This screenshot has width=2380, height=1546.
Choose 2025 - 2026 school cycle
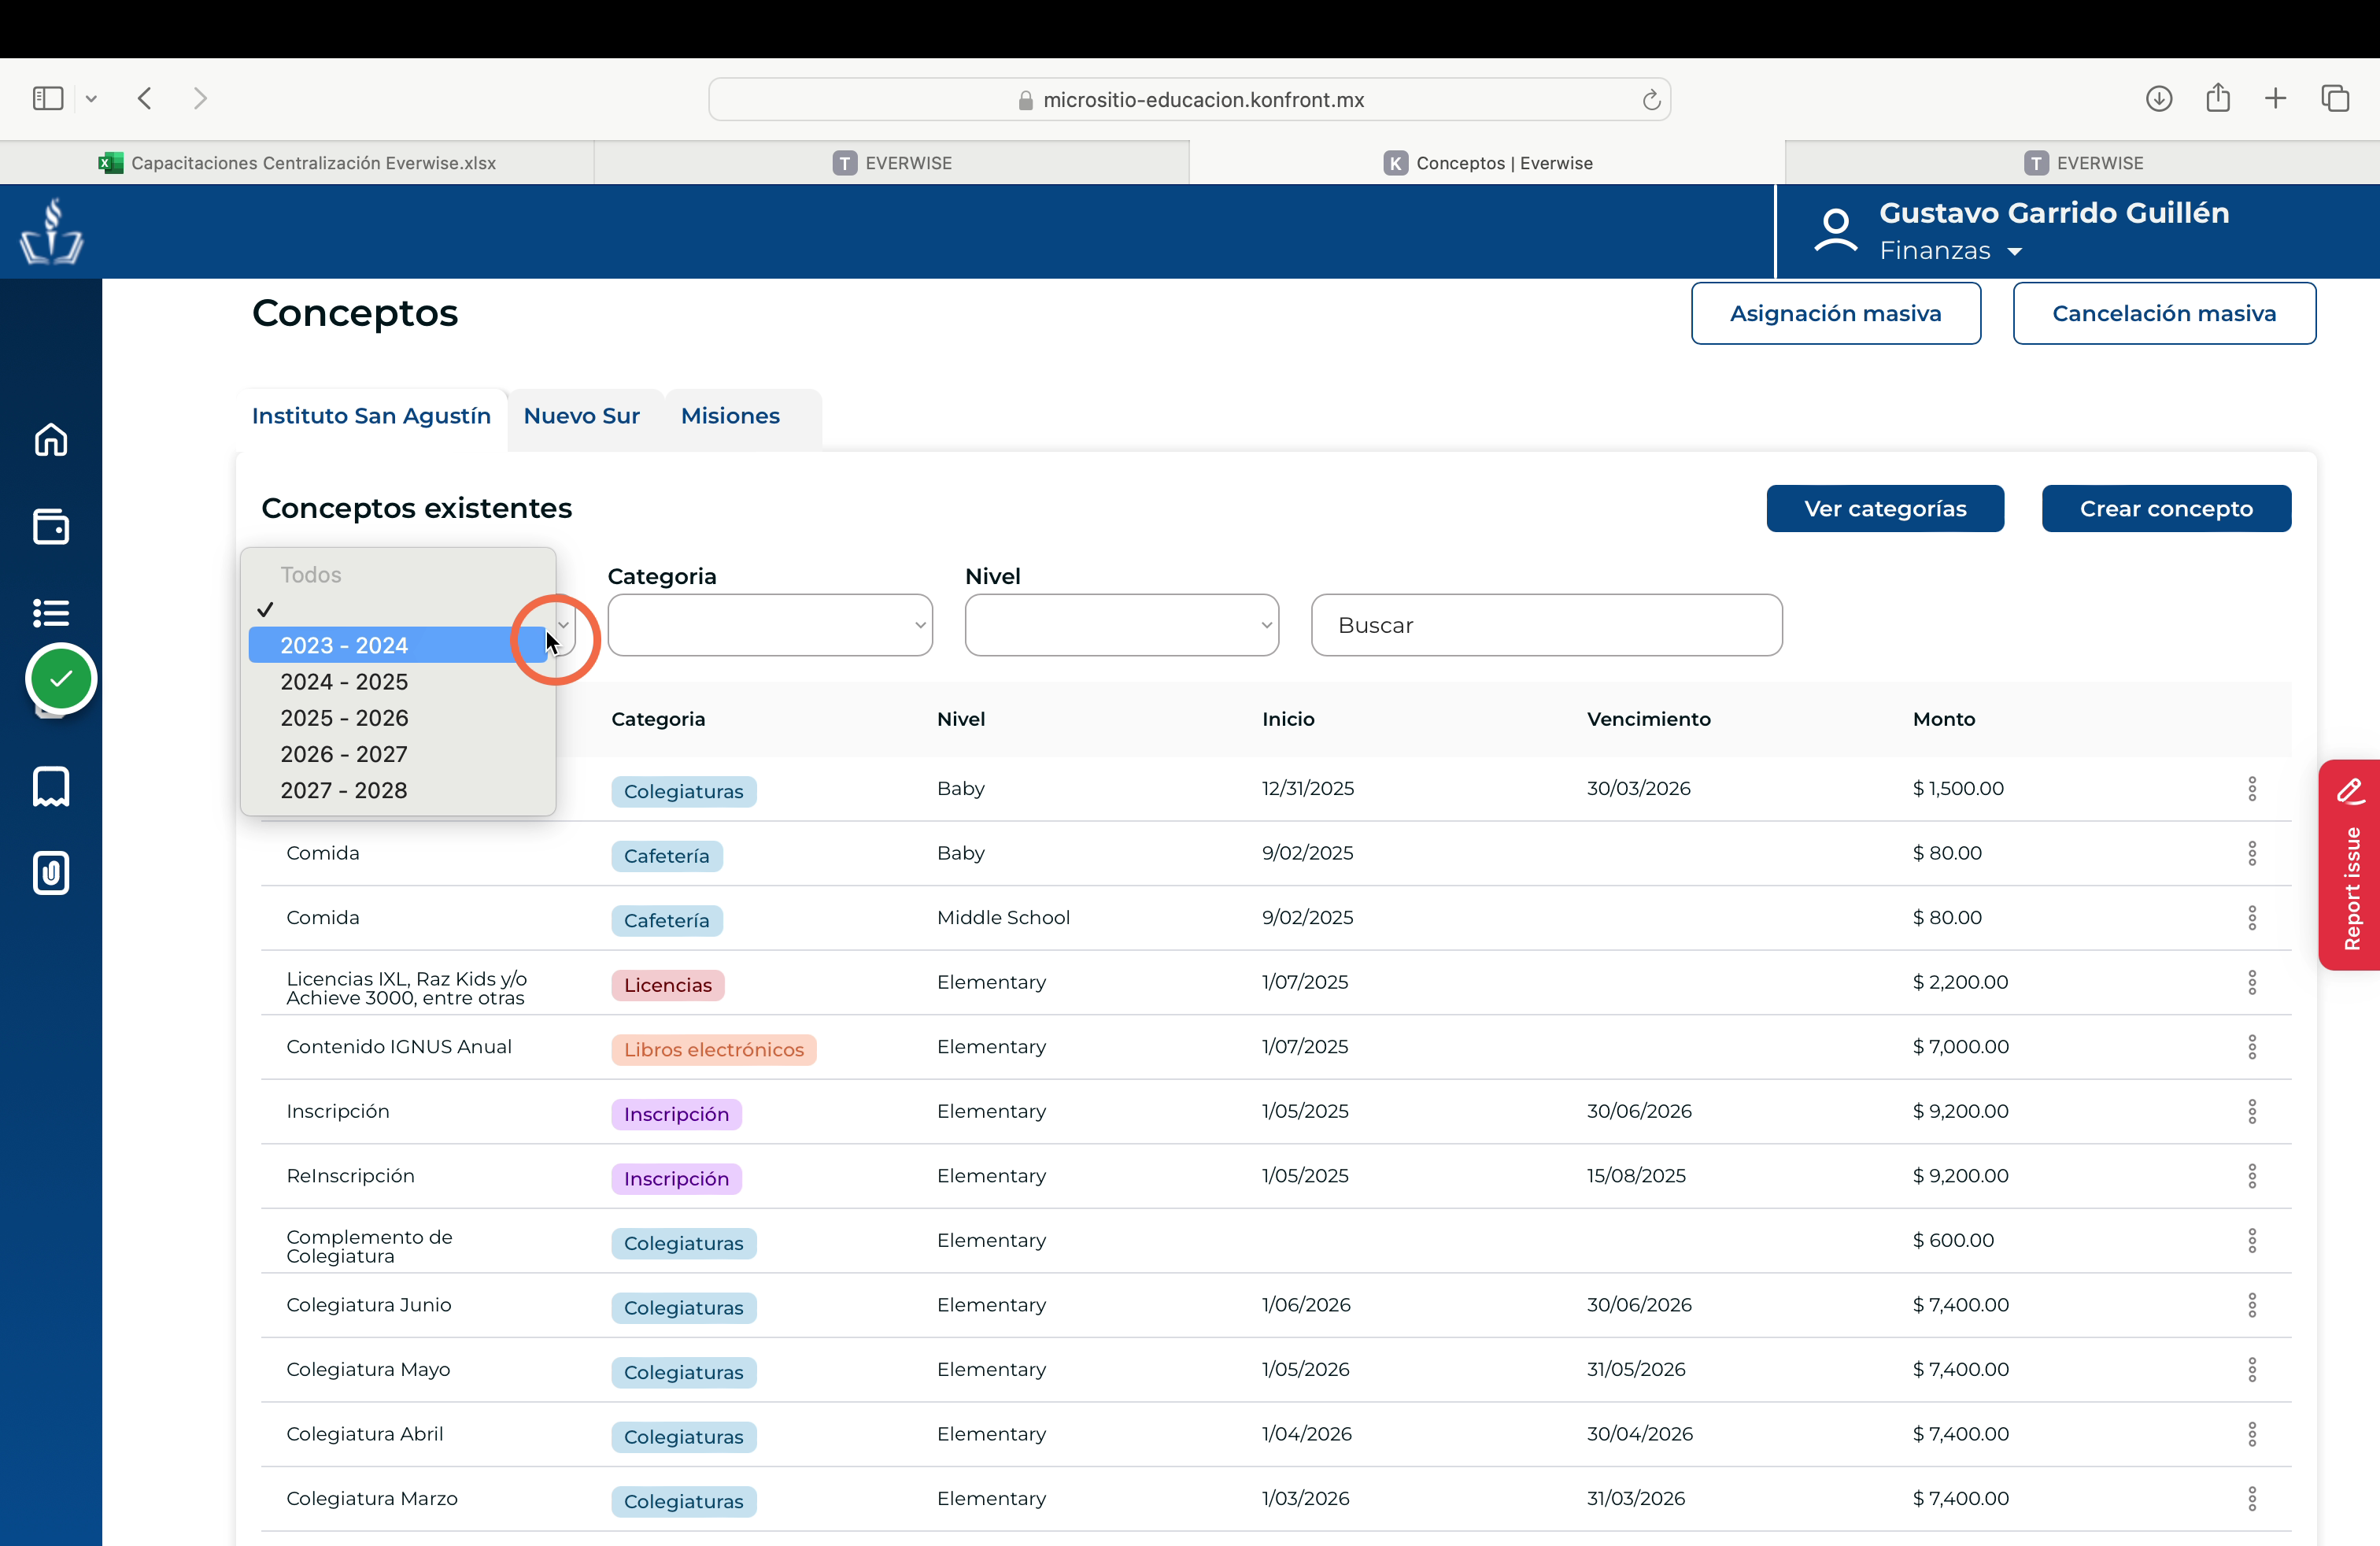(x=398, y=717)
